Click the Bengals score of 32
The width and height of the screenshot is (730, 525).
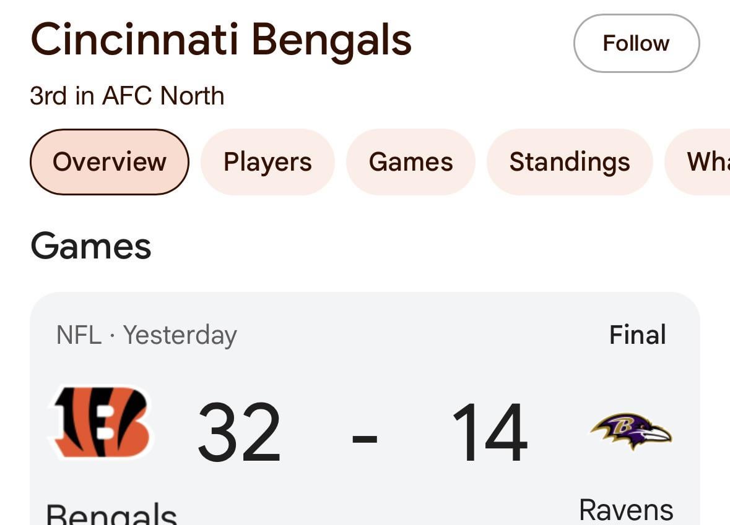tap(239, 432)
